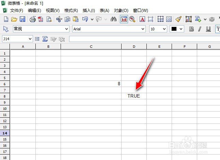Select the frame crop tool icon
The width and height of the screenshot is (220, 160).
[151, 19]
